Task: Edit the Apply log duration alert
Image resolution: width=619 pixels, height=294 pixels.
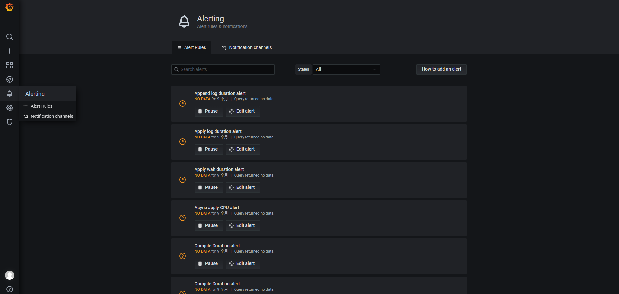Action: (243, 149)
